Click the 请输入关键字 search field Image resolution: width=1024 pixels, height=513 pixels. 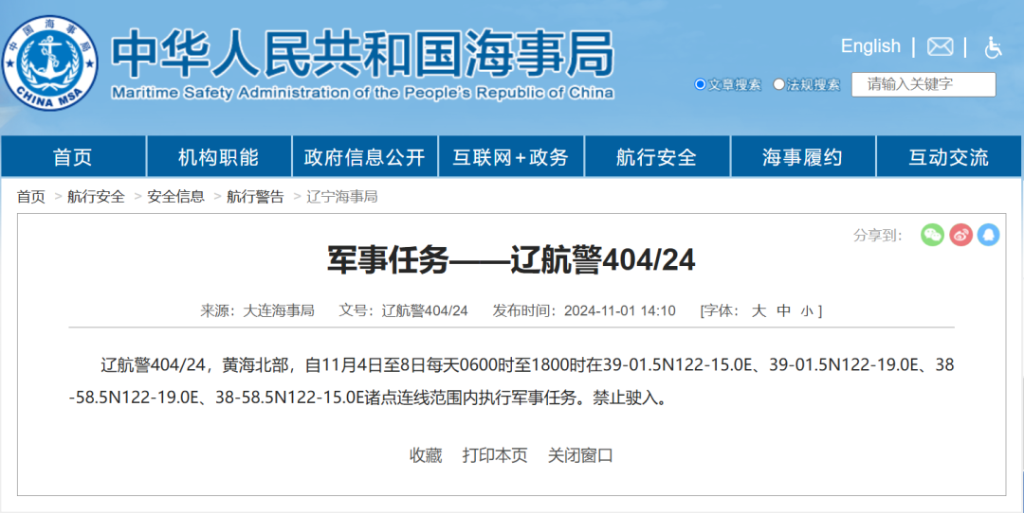point(923,85)
